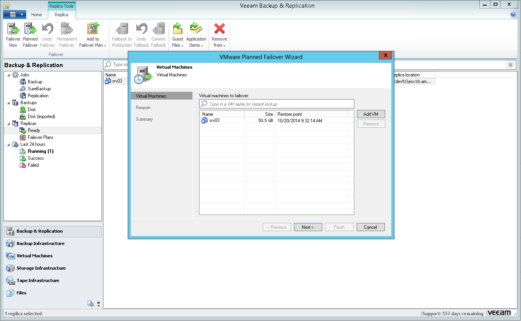Image resolution: width=521 pixels, height=321 pixels.
Task: Expand the navigation pane overflow chevron
Action: [98, 304]
